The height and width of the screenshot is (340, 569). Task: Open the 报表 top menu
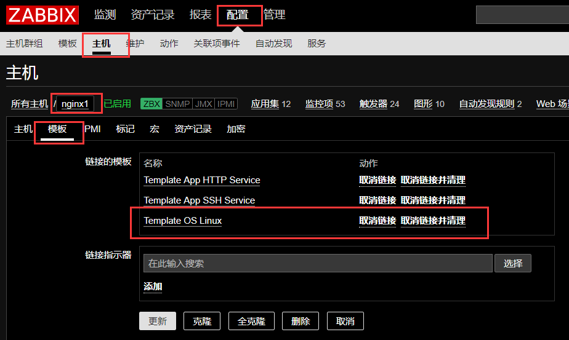coord(200,15)
